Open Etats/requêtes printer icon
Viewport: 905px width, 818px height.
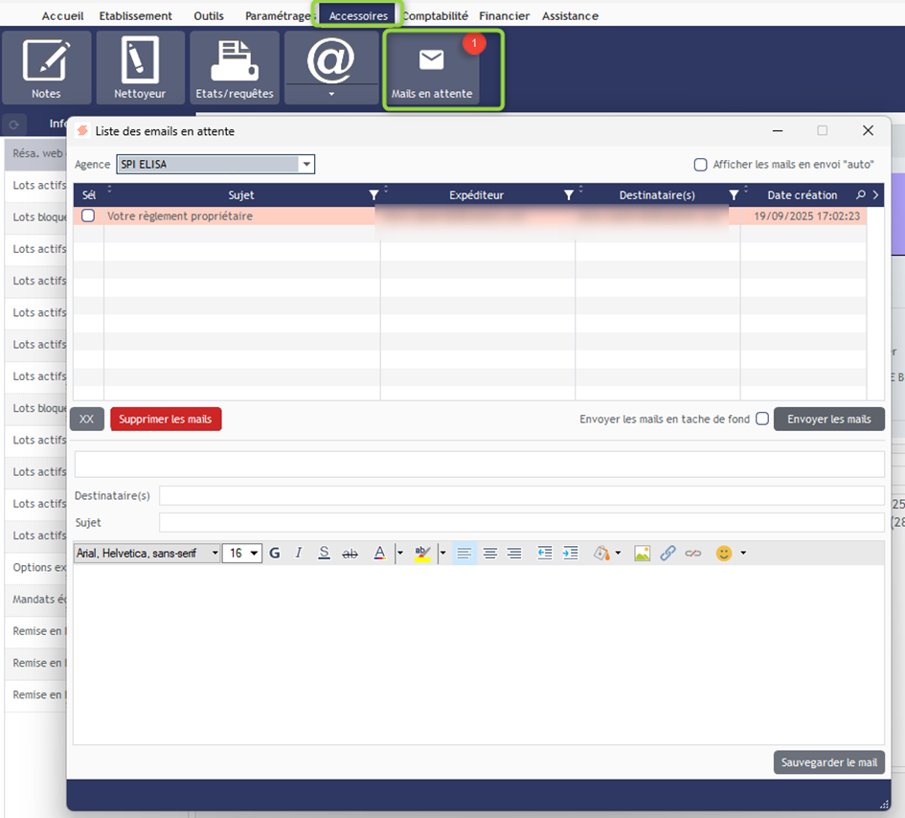(234, 67)
